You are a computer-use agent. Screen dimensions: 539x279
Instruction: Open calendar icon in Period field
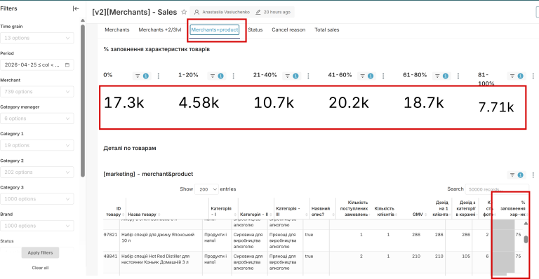click(x=67, y=65)
